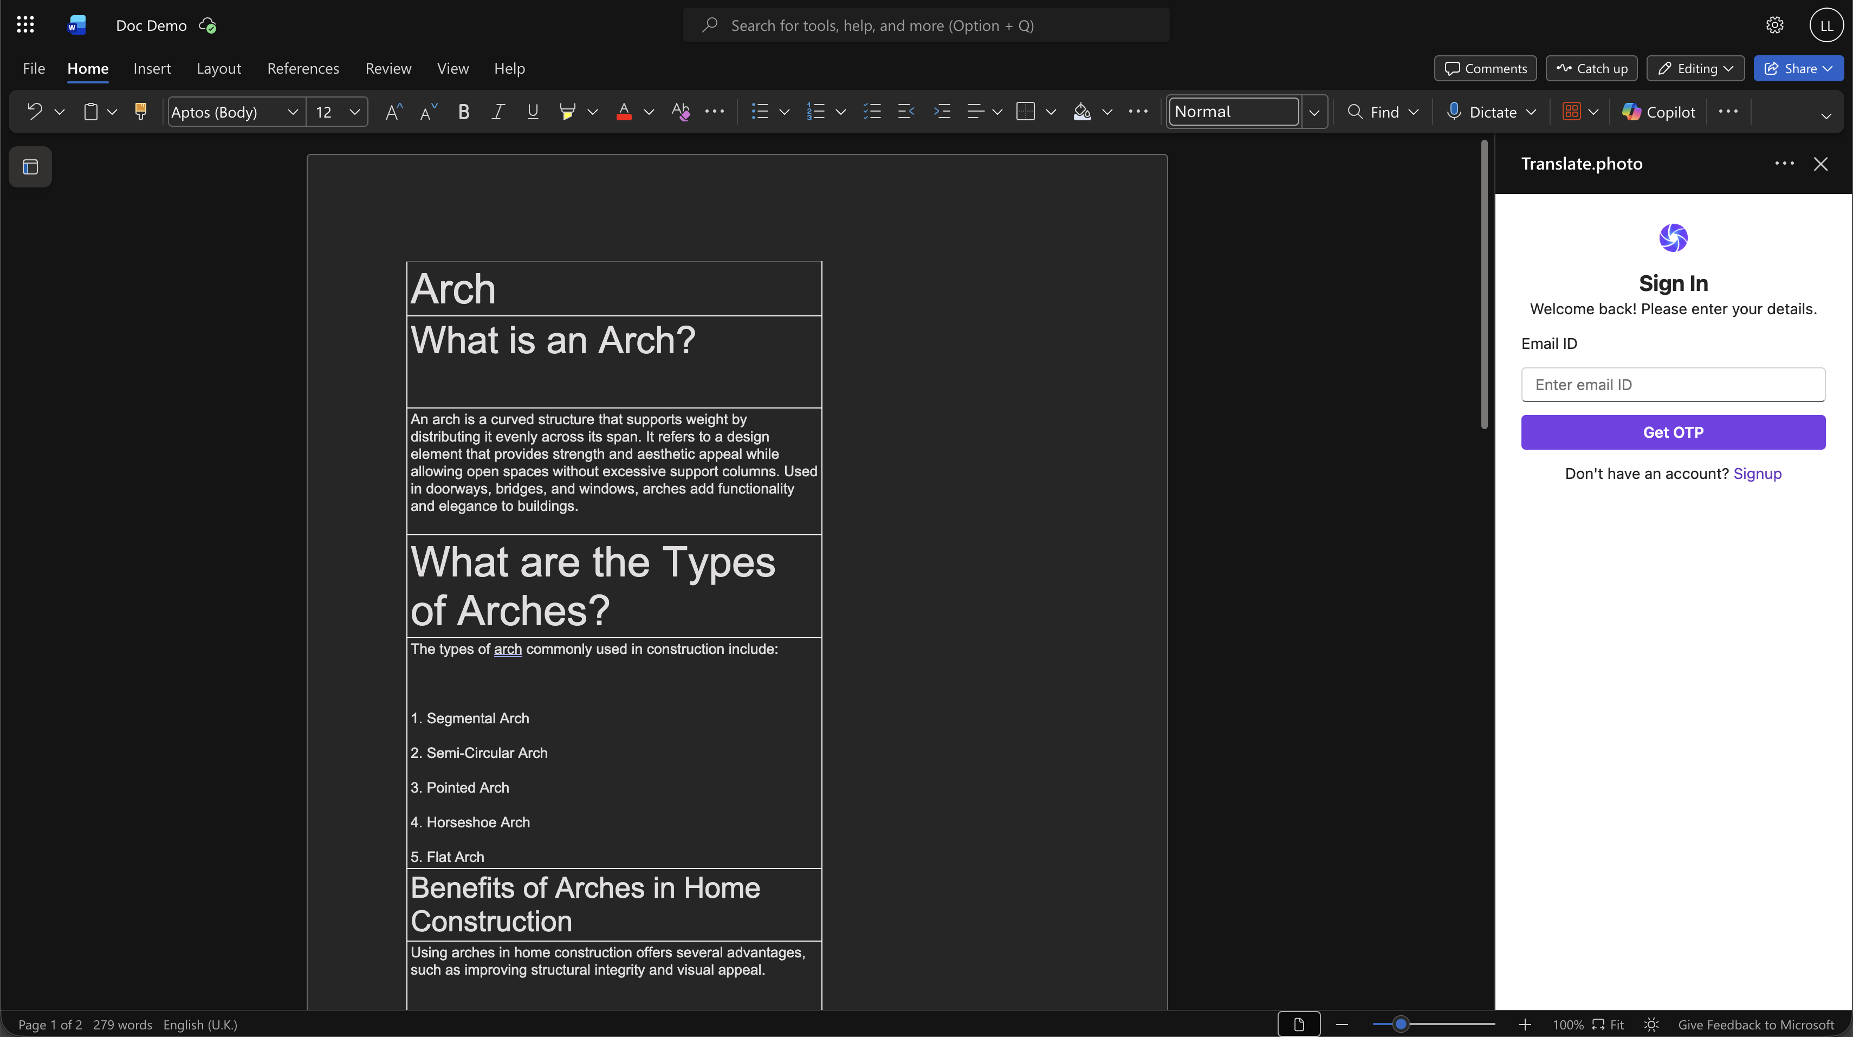This screenshot has width=1853, height=1037.
Task: Switch to the Insert tab
Action: click(152, 68)
